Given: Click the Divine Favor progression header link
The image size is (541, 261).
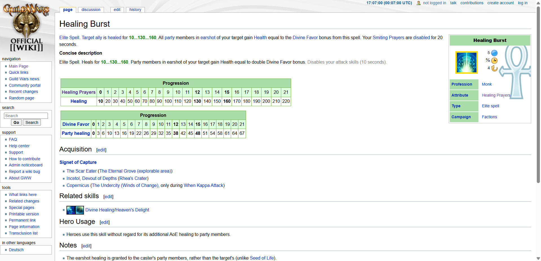Looking at the screenshot, I should click(x=76, y=124).
